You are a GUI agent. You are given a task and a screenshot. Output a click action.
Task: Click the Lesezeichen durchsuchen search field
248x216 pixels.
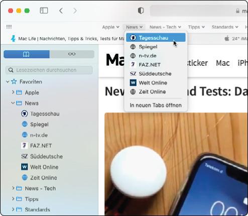click(49, 70)
